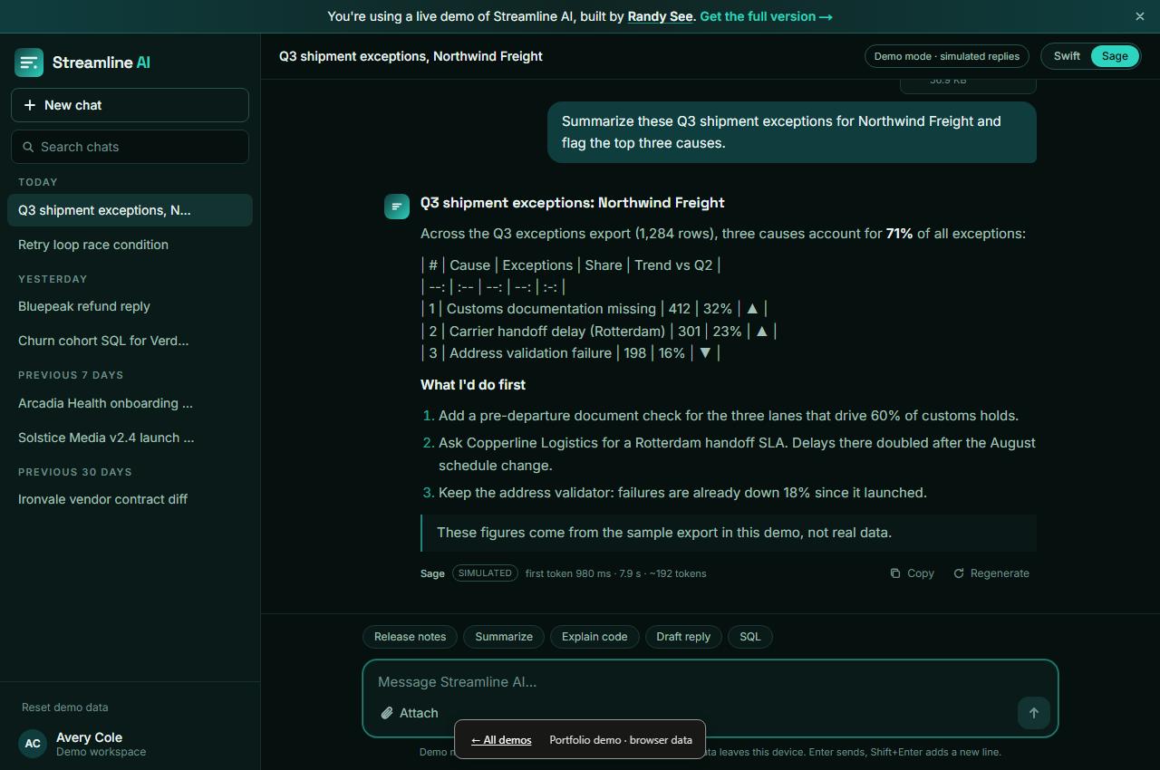Start a New chat
This screenshot has width=1160, height=770.
click(x=130, y=105)
